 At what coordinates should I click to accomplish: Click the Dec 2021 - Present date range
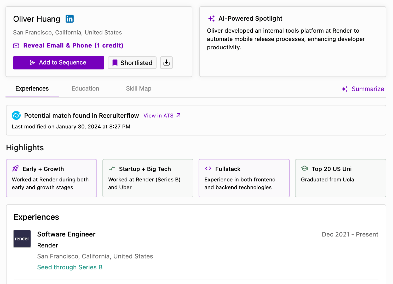coord(350,234)
